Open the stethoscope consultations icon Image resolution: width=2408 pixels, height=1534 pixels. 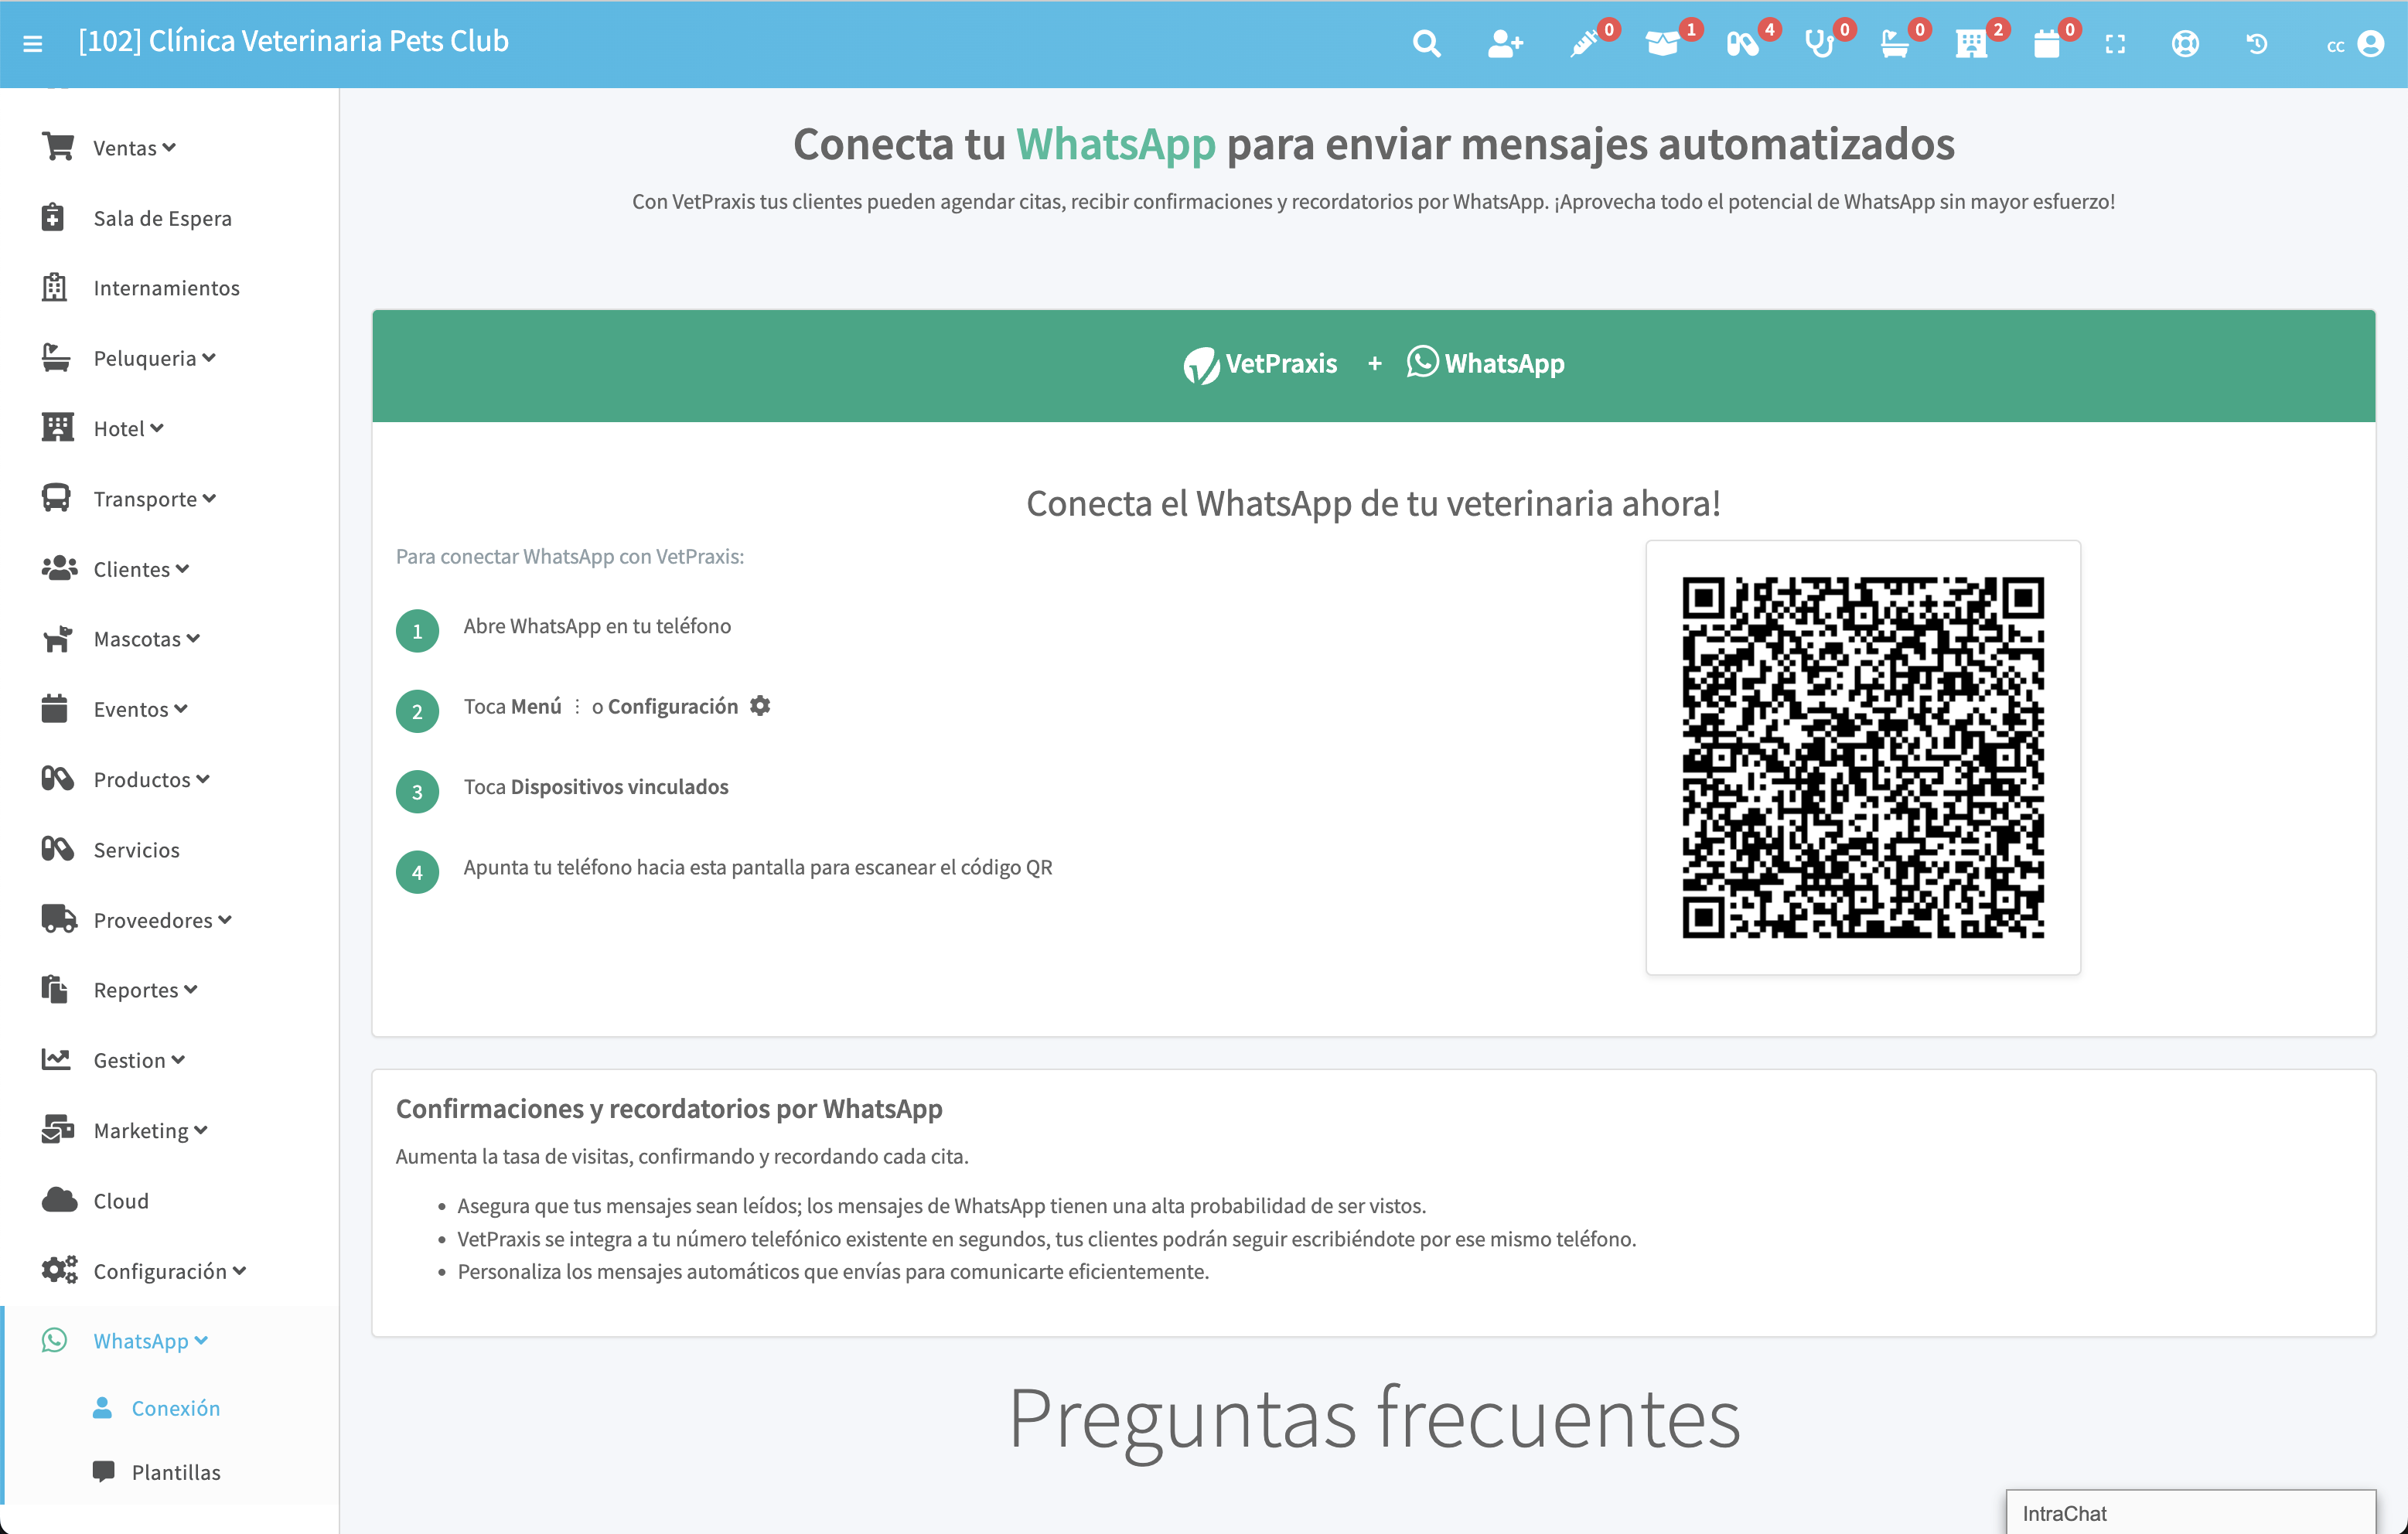(1819, 44)
